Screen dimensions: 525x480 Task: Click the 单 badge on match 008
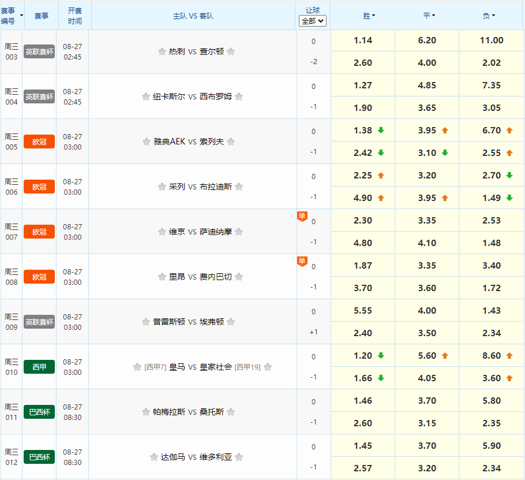pyautogui.click(x=302, y=261)
